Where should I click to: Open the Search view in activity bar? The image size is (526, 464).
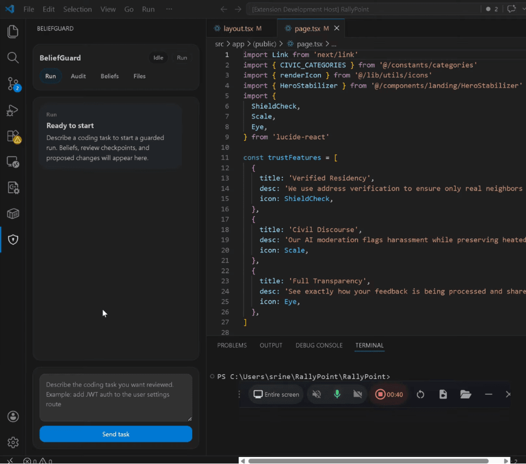pos(13,58)
